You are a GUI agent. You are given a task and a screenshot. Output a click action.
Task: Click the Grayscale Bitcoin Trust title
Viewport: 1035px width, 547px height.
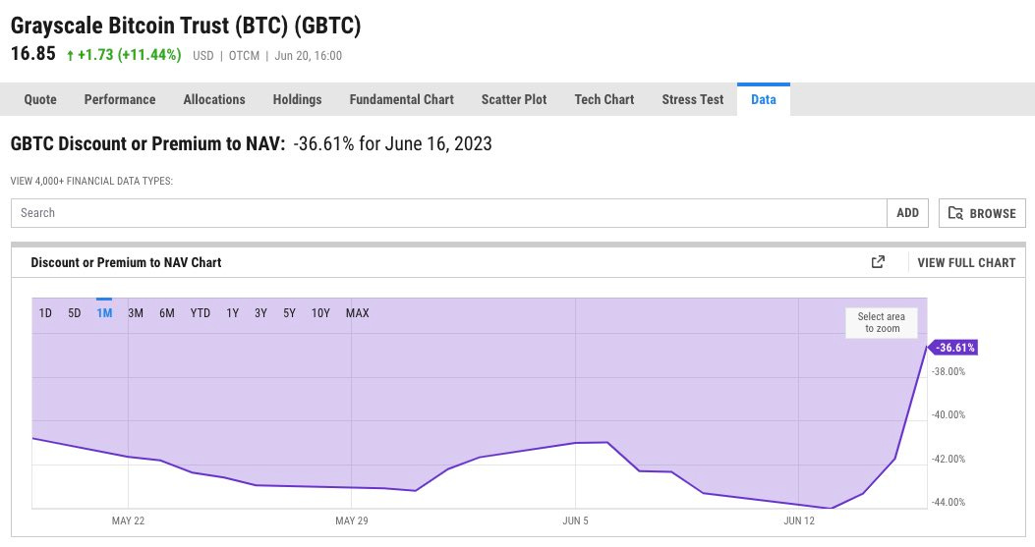coord(186,26)
